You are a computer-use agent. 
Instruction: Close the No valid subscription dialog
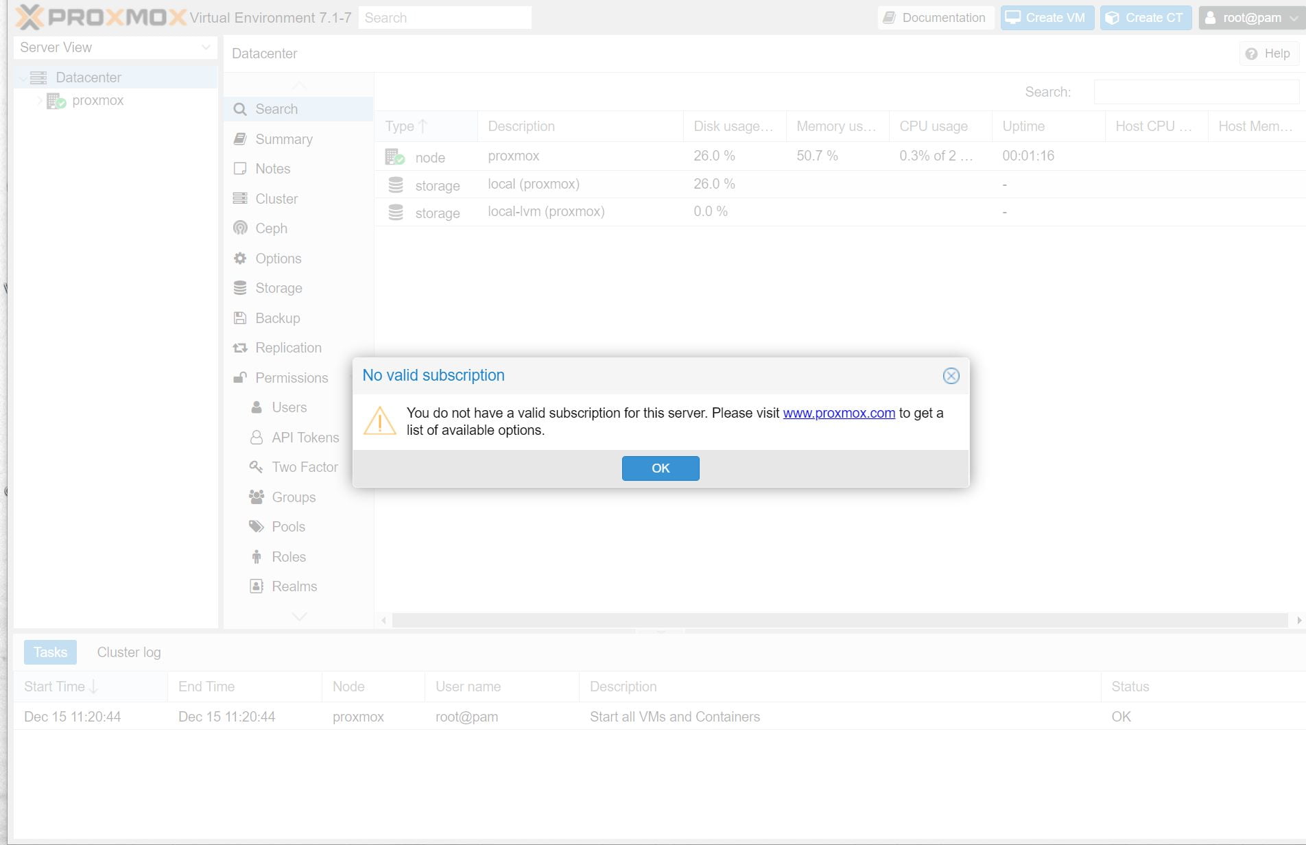coord(951,376)
